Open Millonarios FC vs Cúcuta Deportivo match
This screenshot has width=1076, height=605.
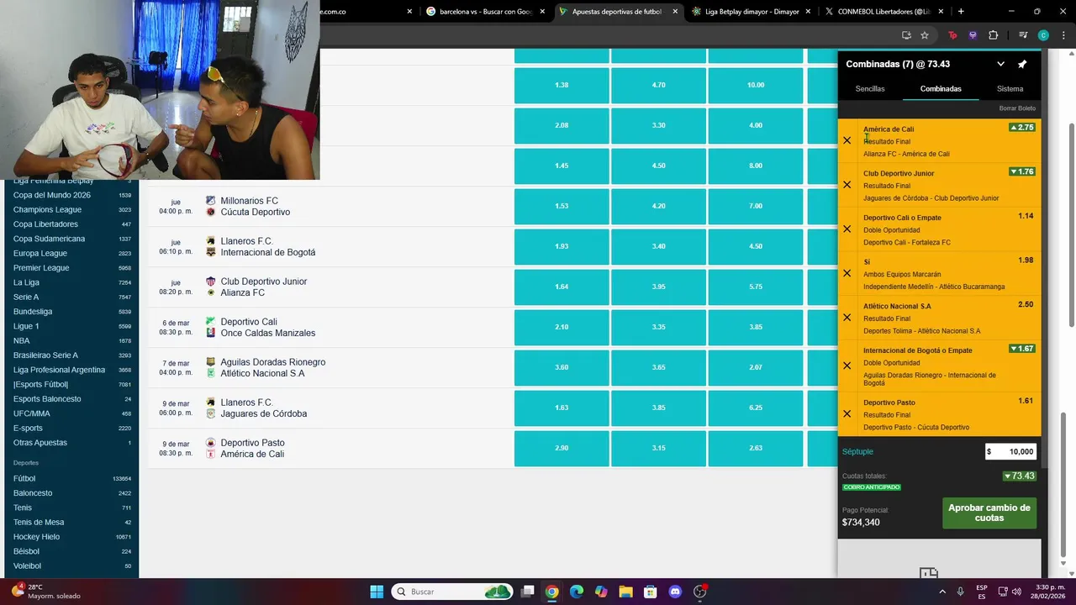click(x=255, y=207)
